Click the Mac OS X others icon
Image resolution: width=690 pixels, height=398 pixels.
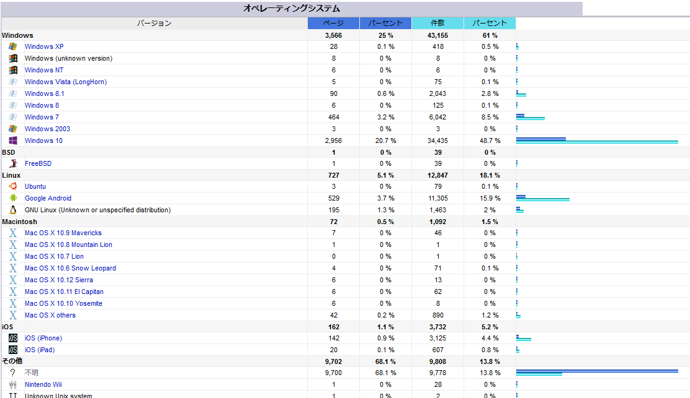[x=12, y=315]
